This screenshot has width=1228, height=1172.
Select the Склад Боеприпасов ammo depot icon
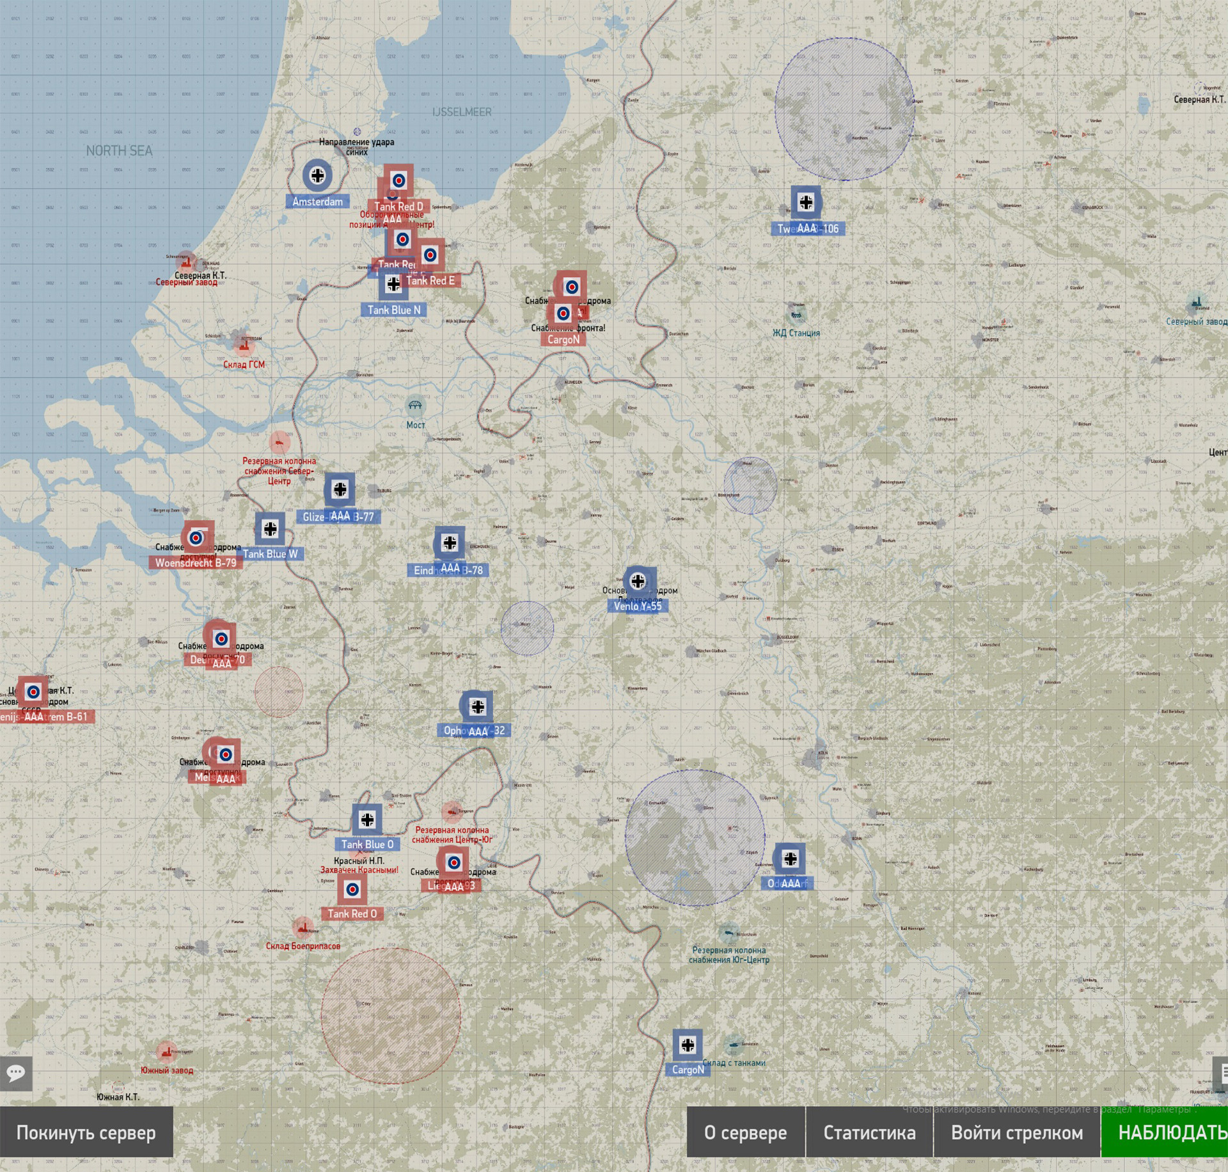coord(302,927)
